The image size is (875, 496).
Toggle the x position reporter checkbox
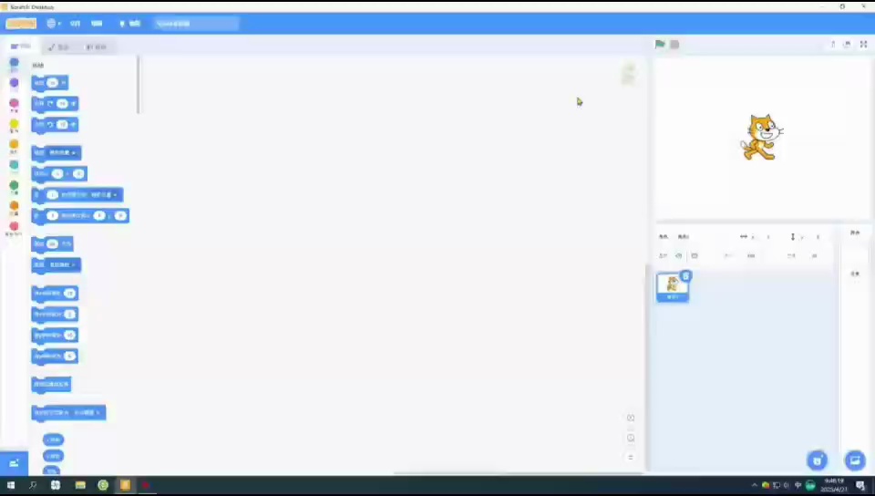coord(37,439)
